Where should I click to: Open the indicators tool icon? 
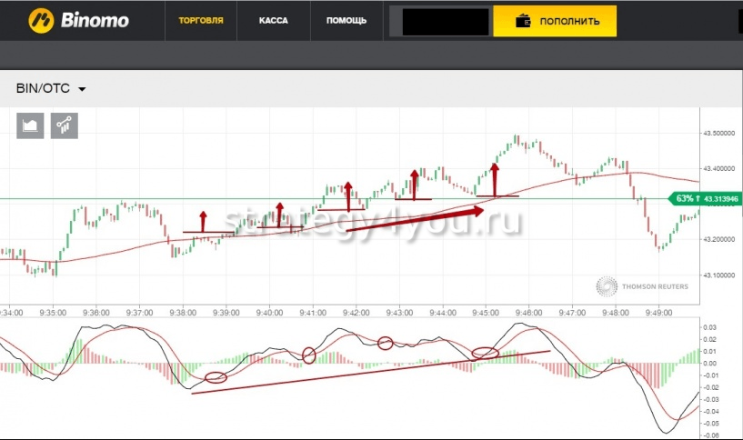click(x=64, y=125)
